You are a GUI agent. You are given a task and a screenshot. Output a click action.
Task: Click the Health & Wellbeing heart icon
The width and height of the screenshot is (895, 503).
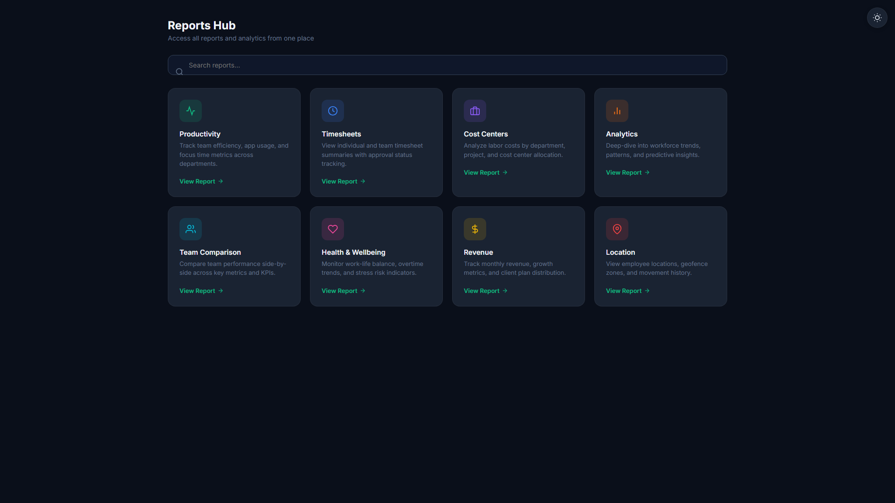(x=333, y=229)
